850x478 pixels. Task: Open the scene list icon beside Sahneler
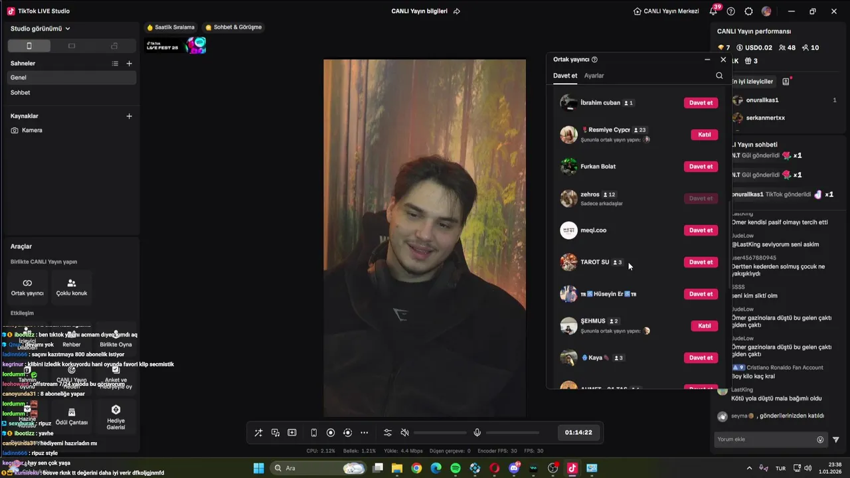click(x=115, y=63)
